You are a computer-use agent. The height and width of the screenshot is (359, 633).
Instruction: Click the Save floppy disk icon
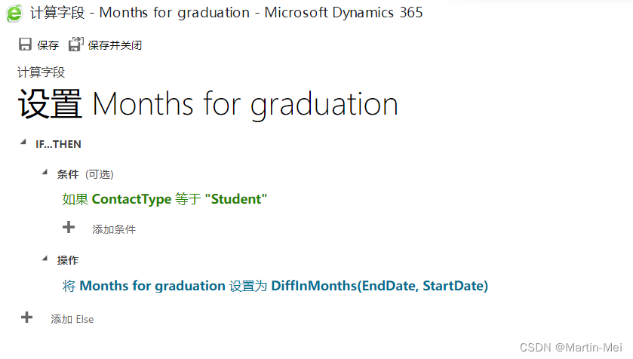click(26, 45)
